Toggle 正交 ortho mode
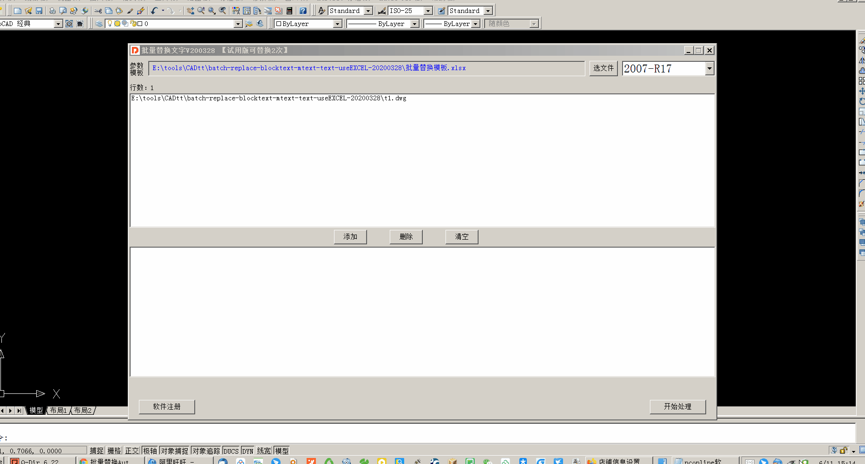 tap(132, 451)
